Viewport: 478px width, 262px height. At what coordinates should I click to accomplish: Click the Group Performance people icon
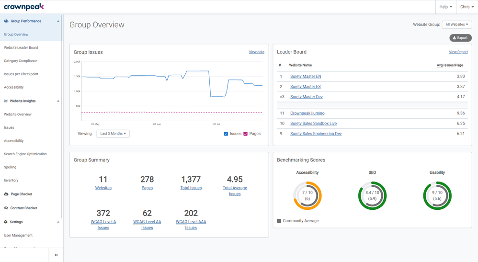[x=6, y=21]
